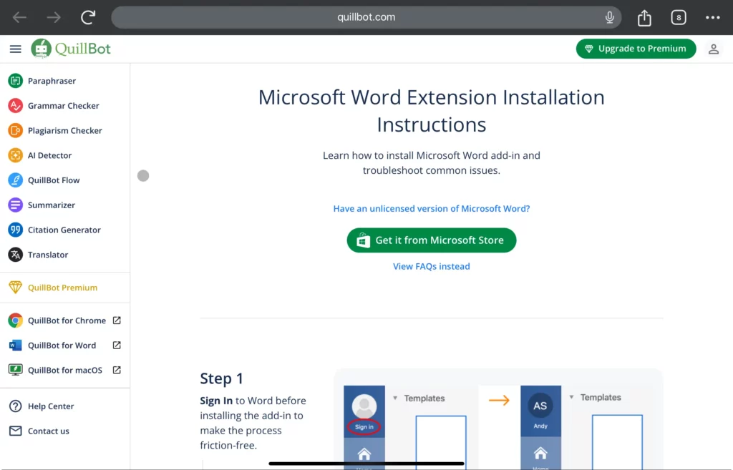Select Summarizer menu label
This screenshot has width=733, height=470.
(52, 205)
